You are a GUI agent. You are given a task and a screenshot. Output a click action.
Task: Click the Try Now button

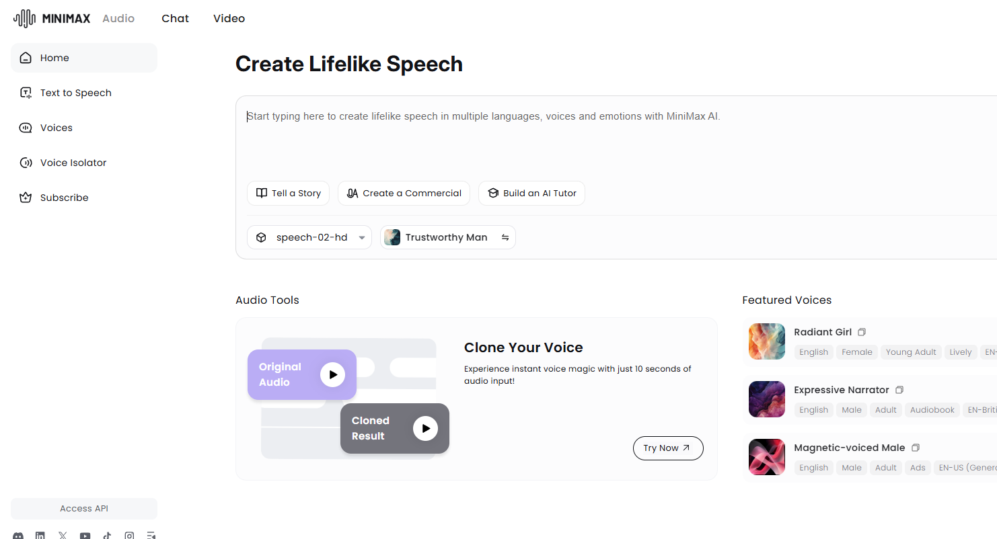click(x=667, y=448)
